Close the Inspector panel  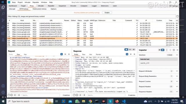pos(177,50)
